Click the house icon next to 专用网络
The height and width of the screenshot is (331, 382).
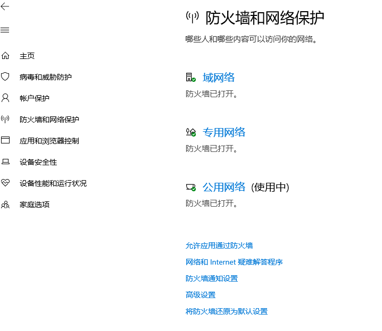[191, 132]
